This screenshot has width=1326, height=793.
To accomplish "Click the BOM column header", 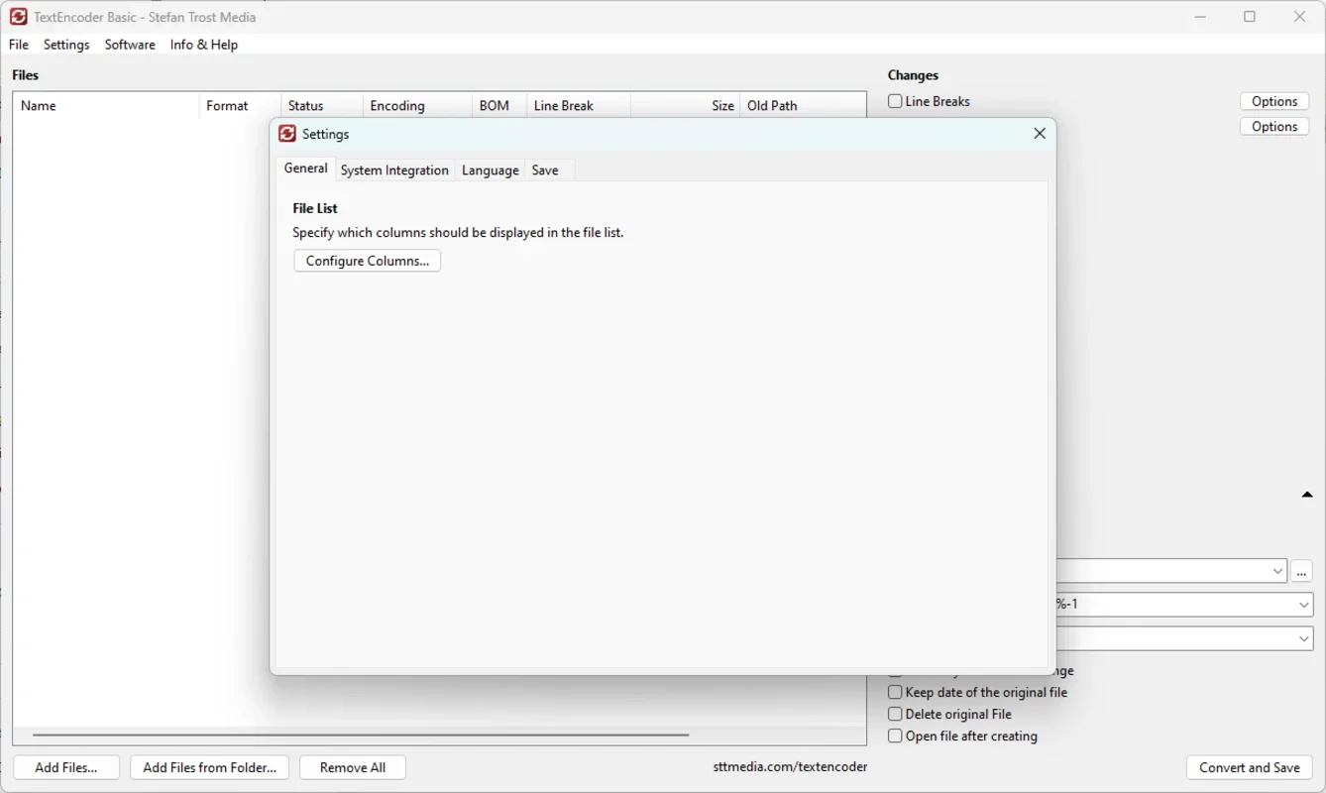I will pos(499,105).
